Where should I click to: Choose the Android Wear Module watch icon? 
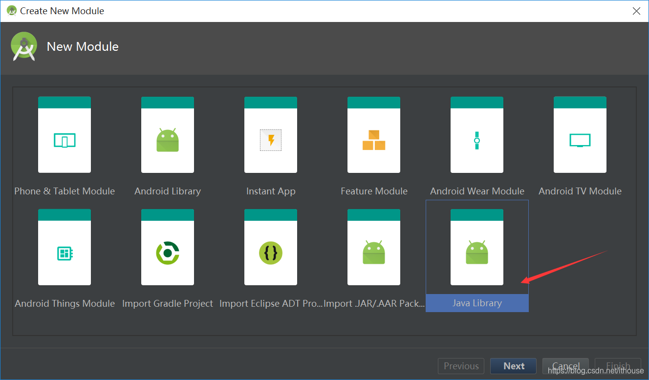click(x=477, y=135)
